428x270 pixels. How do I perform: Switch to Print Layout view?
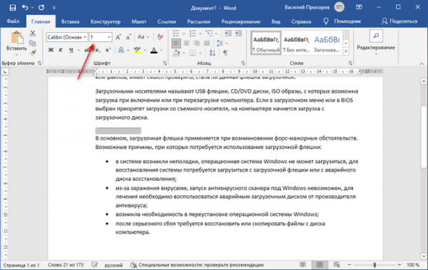[320, 264]
